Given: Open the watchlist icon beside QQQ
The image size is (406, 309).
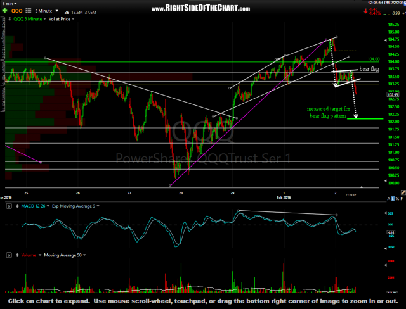Looking at the screenshot, I should 29,11.
